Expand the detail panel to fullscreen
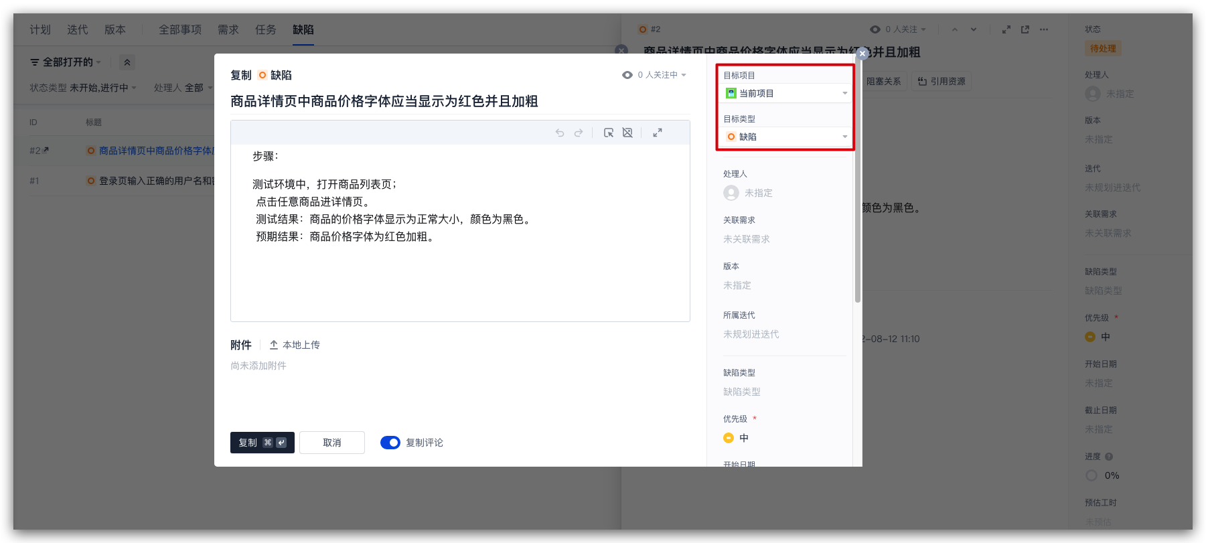This screenshot has width=1206, height=543. 1006,29
